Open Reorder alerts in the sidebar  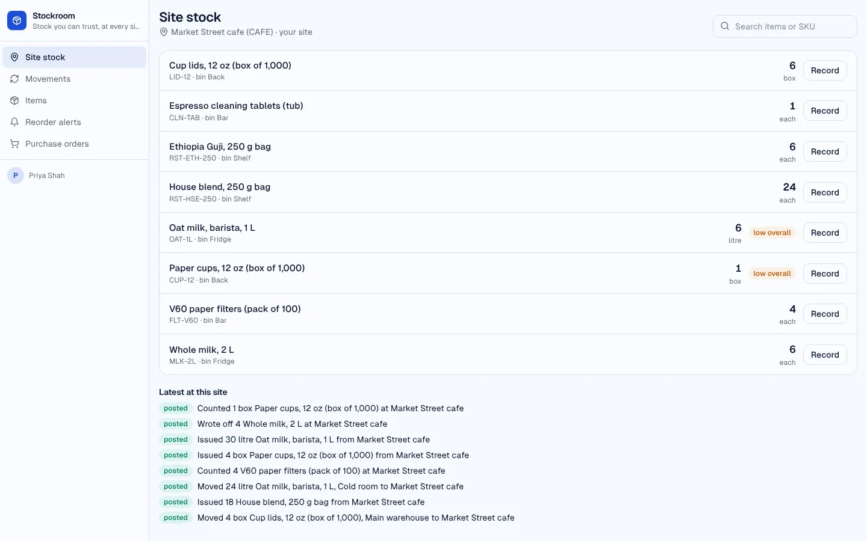tap(75, 122)
